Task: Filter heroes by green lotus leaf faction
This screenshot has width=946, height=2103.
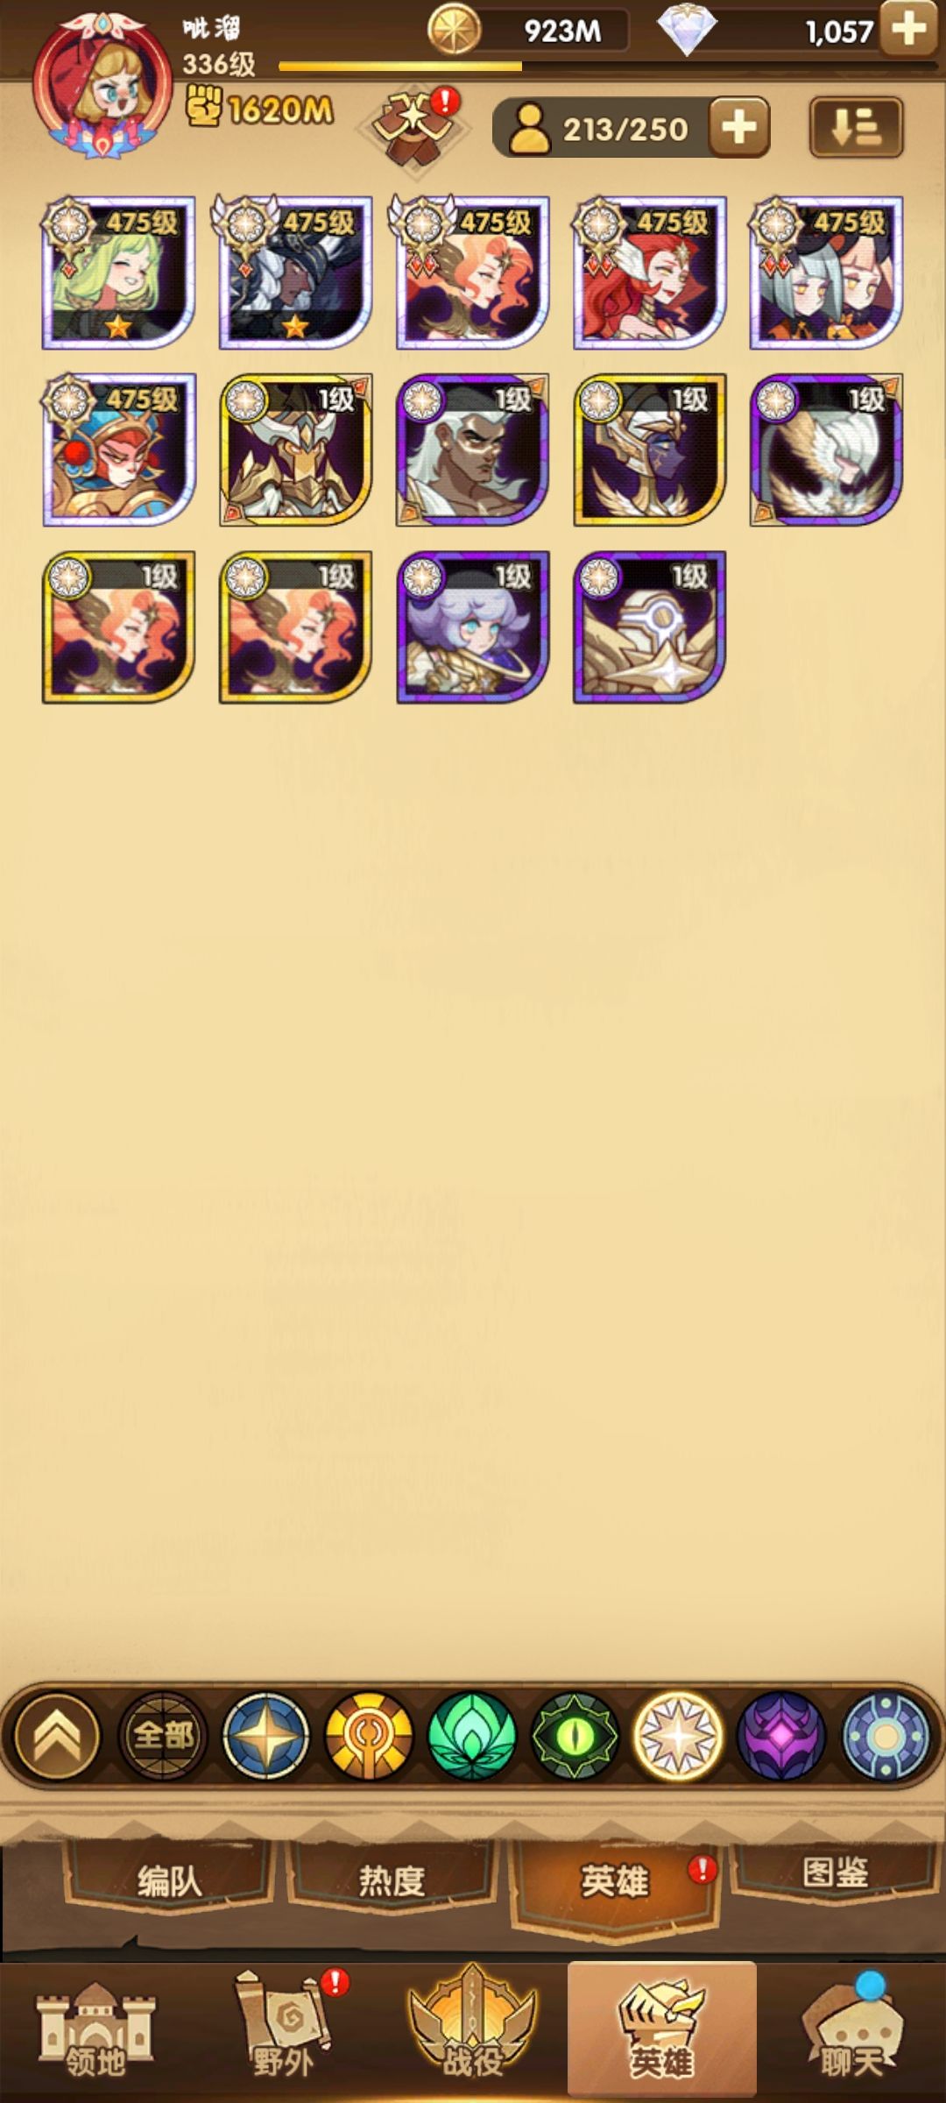Action: 472,1736
